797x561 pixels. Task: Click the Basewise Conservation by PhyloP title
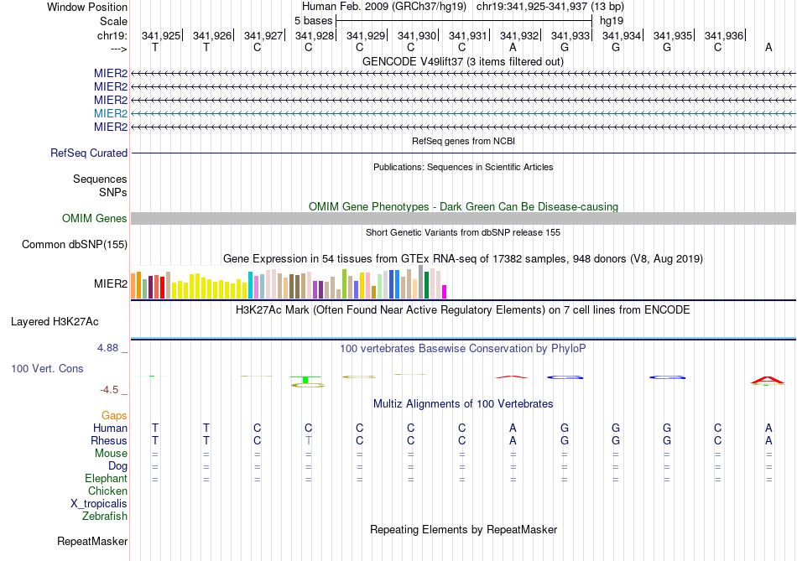coord(463,349)
